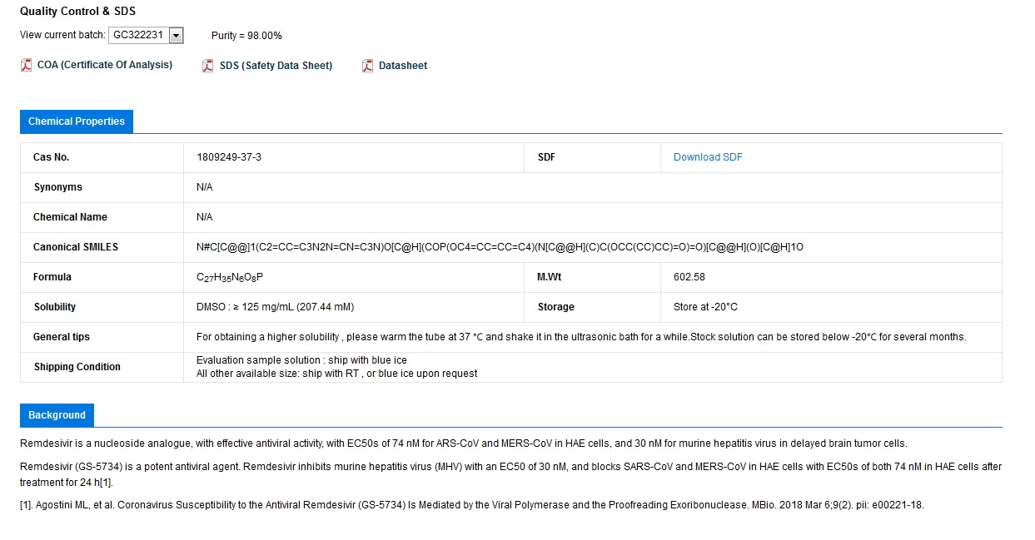Click the storage value Store at -20°C
Viewport: 1035px width, 540px height.
(705, 307)
